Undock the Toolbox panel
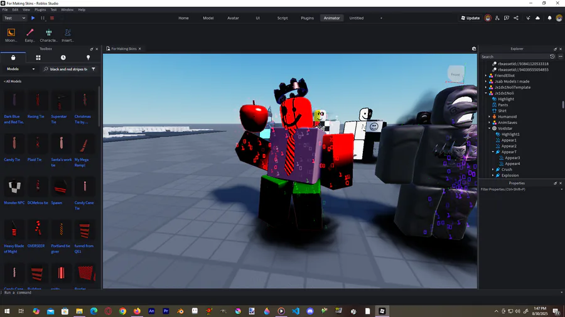This screenshot has height=317, width=565. 92,49
